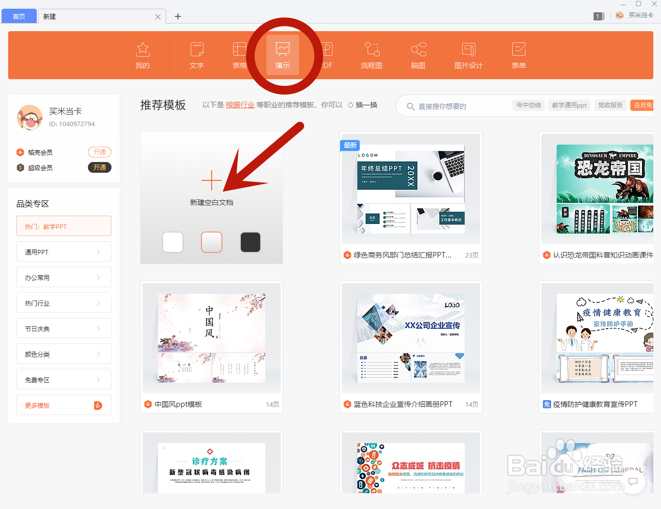Expand the 办公常用 category
Viewport: 661px width, 509px height.
click(64, 277)
